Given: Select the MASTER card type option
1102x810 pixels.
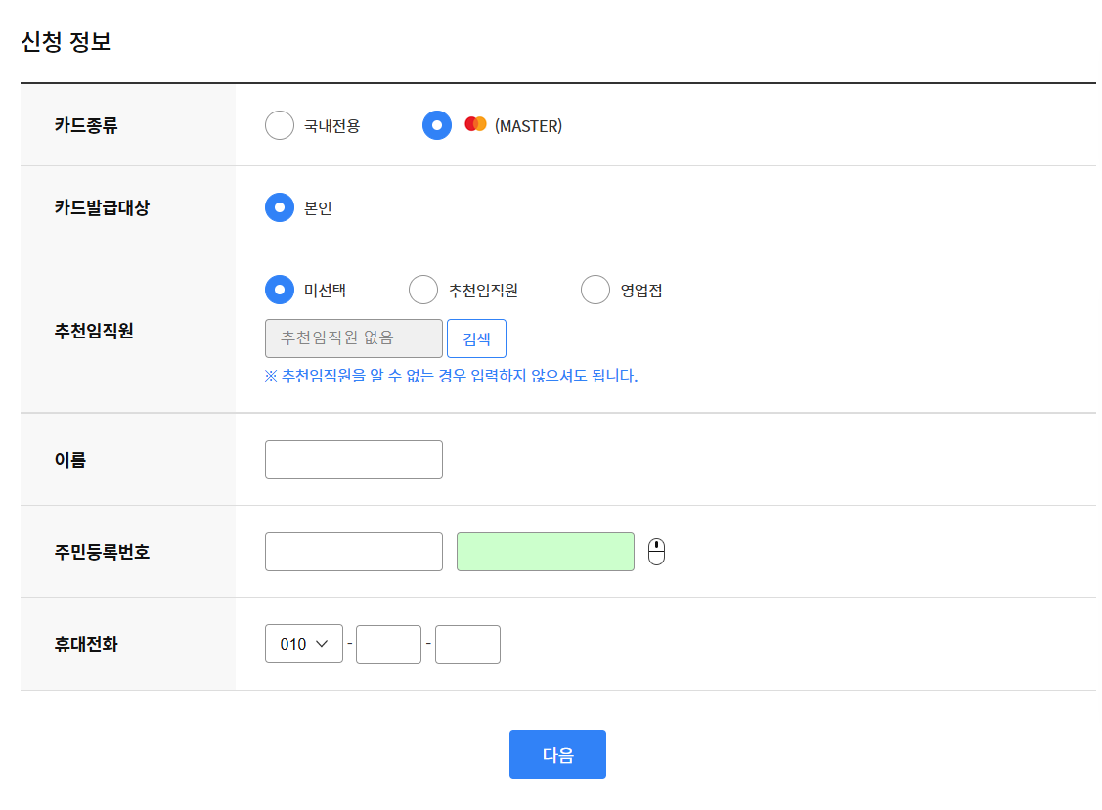Looking at the screenshot, I should [437, 124].
